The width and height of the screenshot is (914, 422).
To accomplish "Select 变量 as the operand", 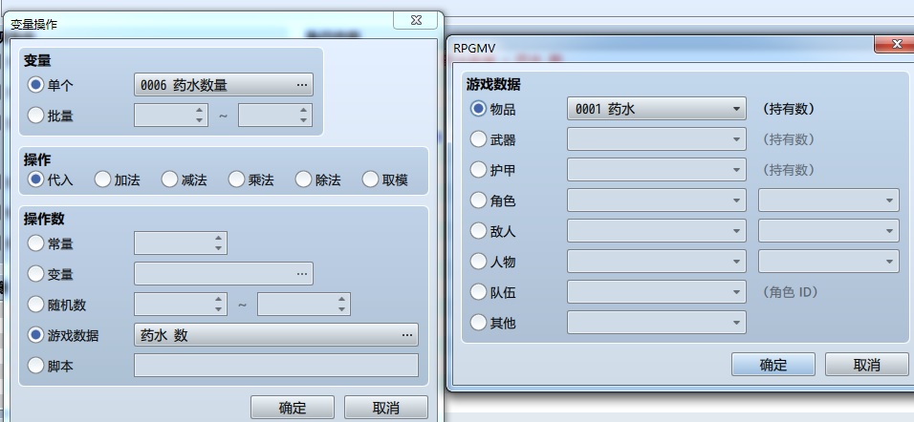I will [x=35, y=274].
